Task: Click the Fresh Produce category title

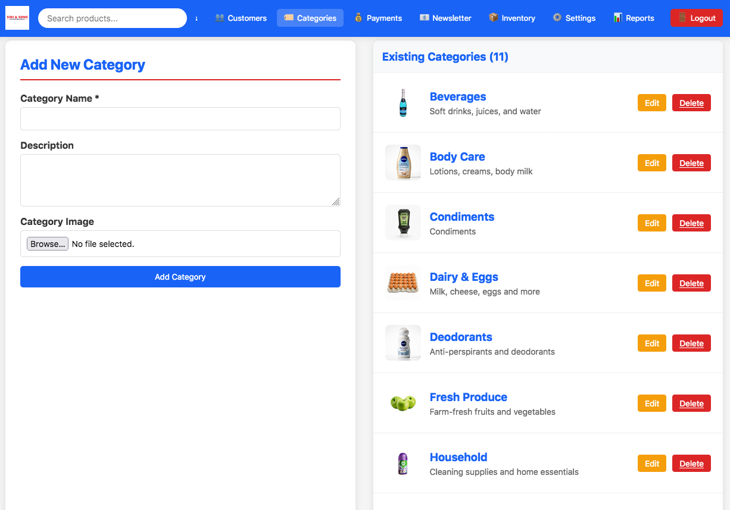Action: (469, 397)
